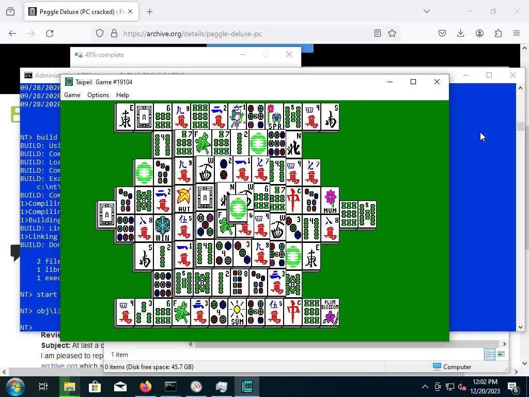Viewport: 529px width, 397px height.
Task: Switch to Firefox on taskbar
Action: tap(146, 387)
